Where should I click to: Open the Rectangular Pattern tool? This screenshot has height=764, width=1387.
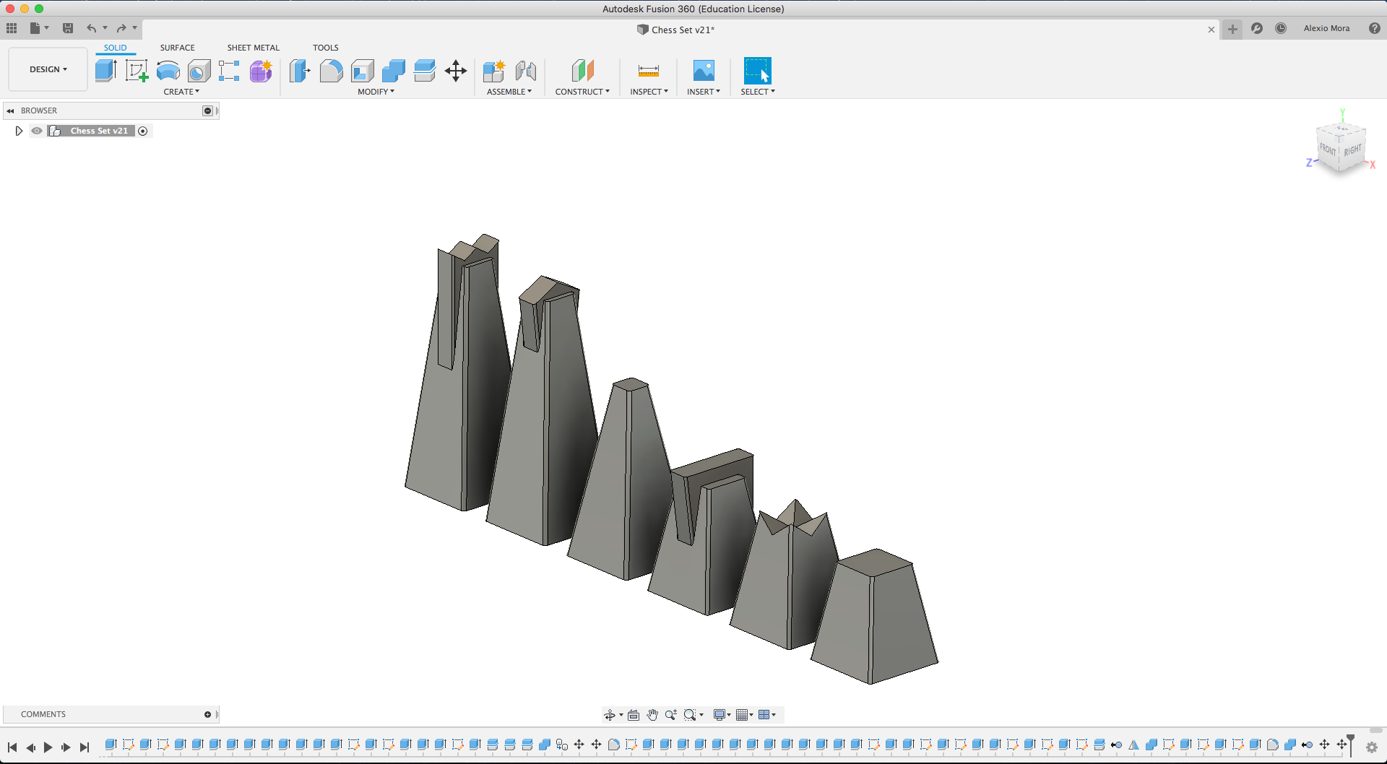(x=229, y=70)
